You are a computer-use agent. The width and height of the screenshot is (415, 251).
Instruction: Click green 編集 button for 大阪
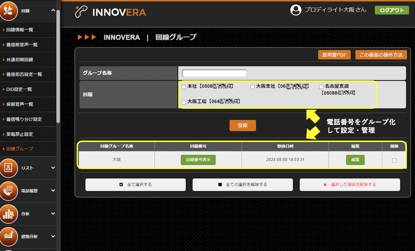click(x=355, y=160)
